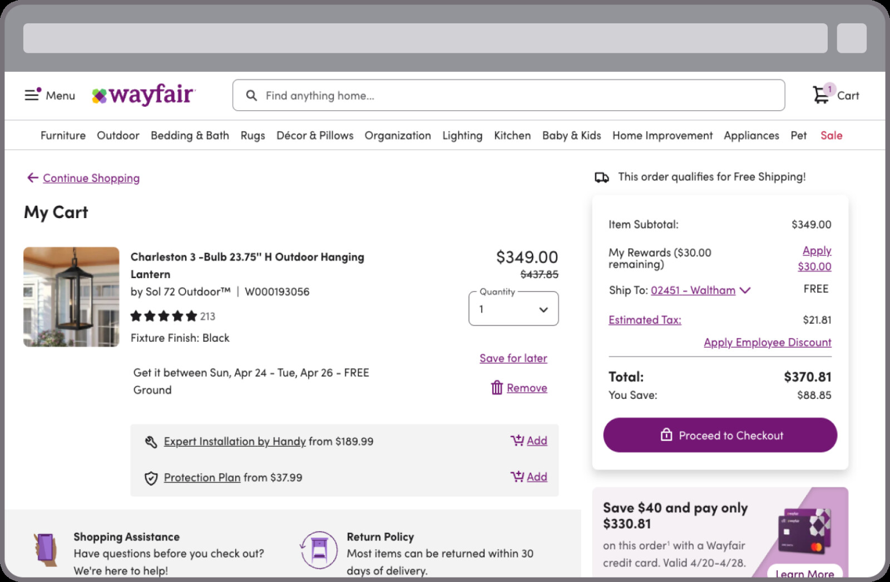Image resolution: width=890 pixels, height=582 pixels.
Task: Open the Sale menu item
Action: click(x=832, y=135)
